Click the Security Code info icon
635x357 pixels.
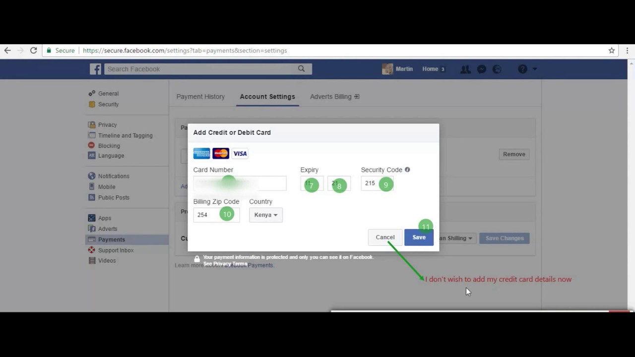click(x=407, y=170)
